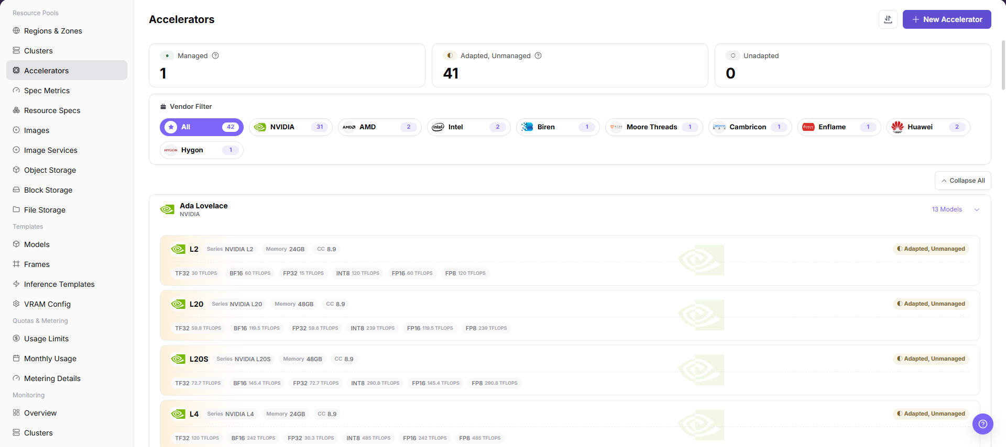
Task: Open Models under Templates
Action: click(67, 244)
